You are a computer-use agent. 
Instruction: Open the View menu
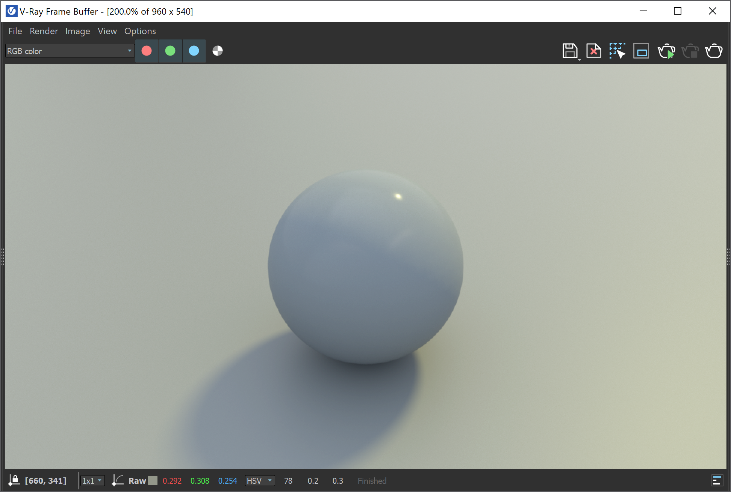[107, 31]
